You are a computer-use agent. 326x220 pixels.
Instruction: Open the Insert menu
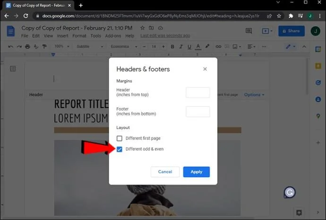point(62,36)
